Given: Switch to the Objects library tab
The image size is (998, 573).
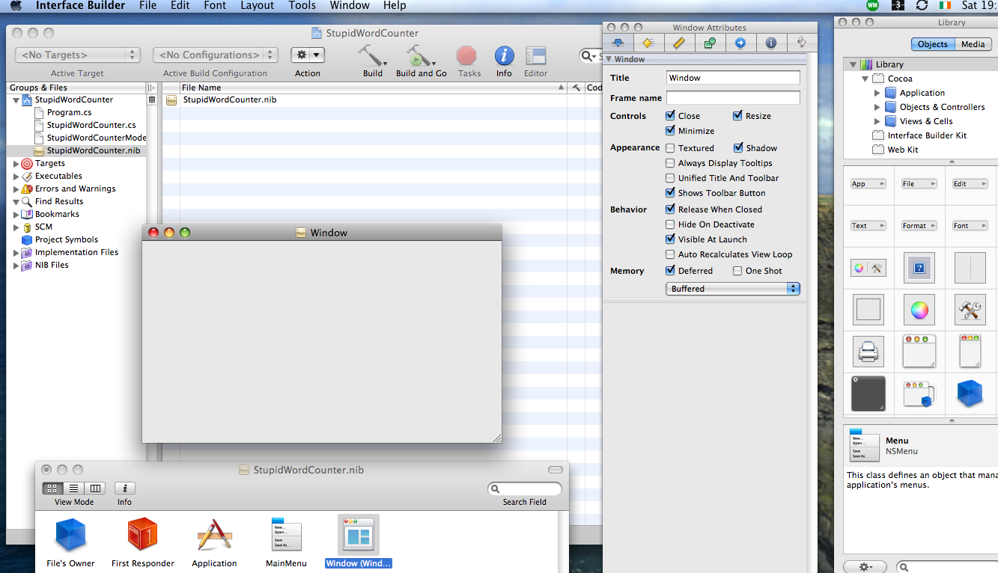Looking at the screenshot, I should pyautogui.click(x=932, y=44).
